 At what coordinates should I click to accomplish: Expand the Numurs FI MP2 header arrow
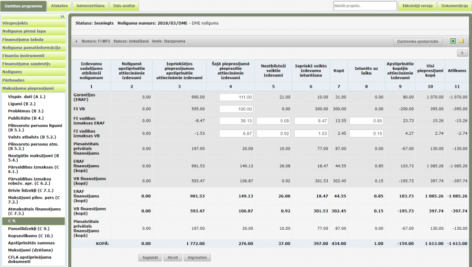coord(77,41)
